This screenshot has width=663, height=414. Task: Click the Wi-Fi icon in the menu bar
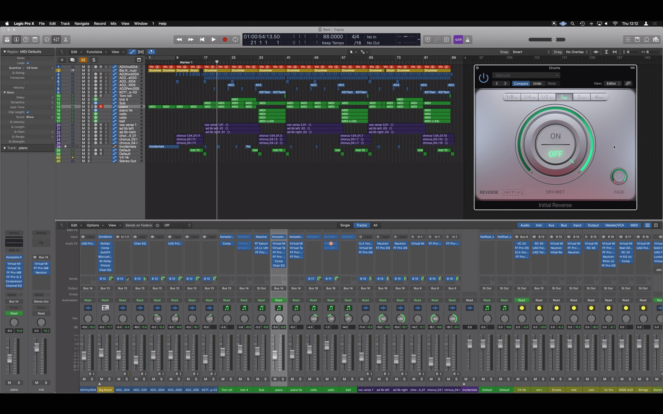[x=615, y=24]
